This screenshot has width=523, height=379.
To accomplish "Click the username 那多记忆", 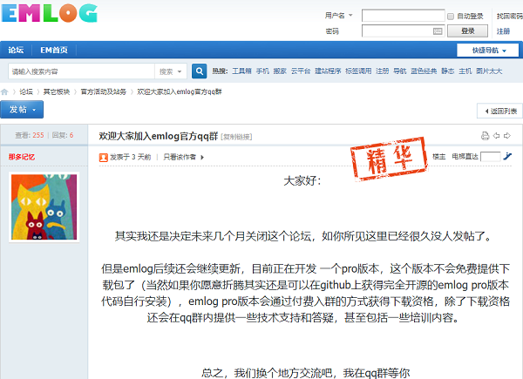I will point(22,157).
